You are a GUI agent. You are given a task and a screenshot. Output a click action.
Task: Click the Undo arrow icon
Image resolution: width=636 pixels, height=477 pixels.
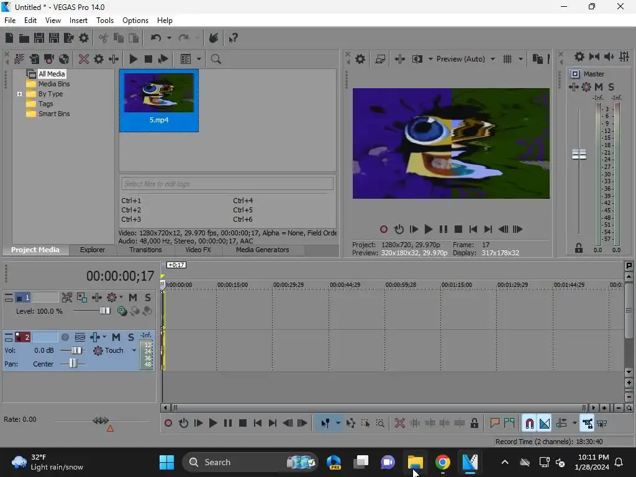tap(156, 38)
